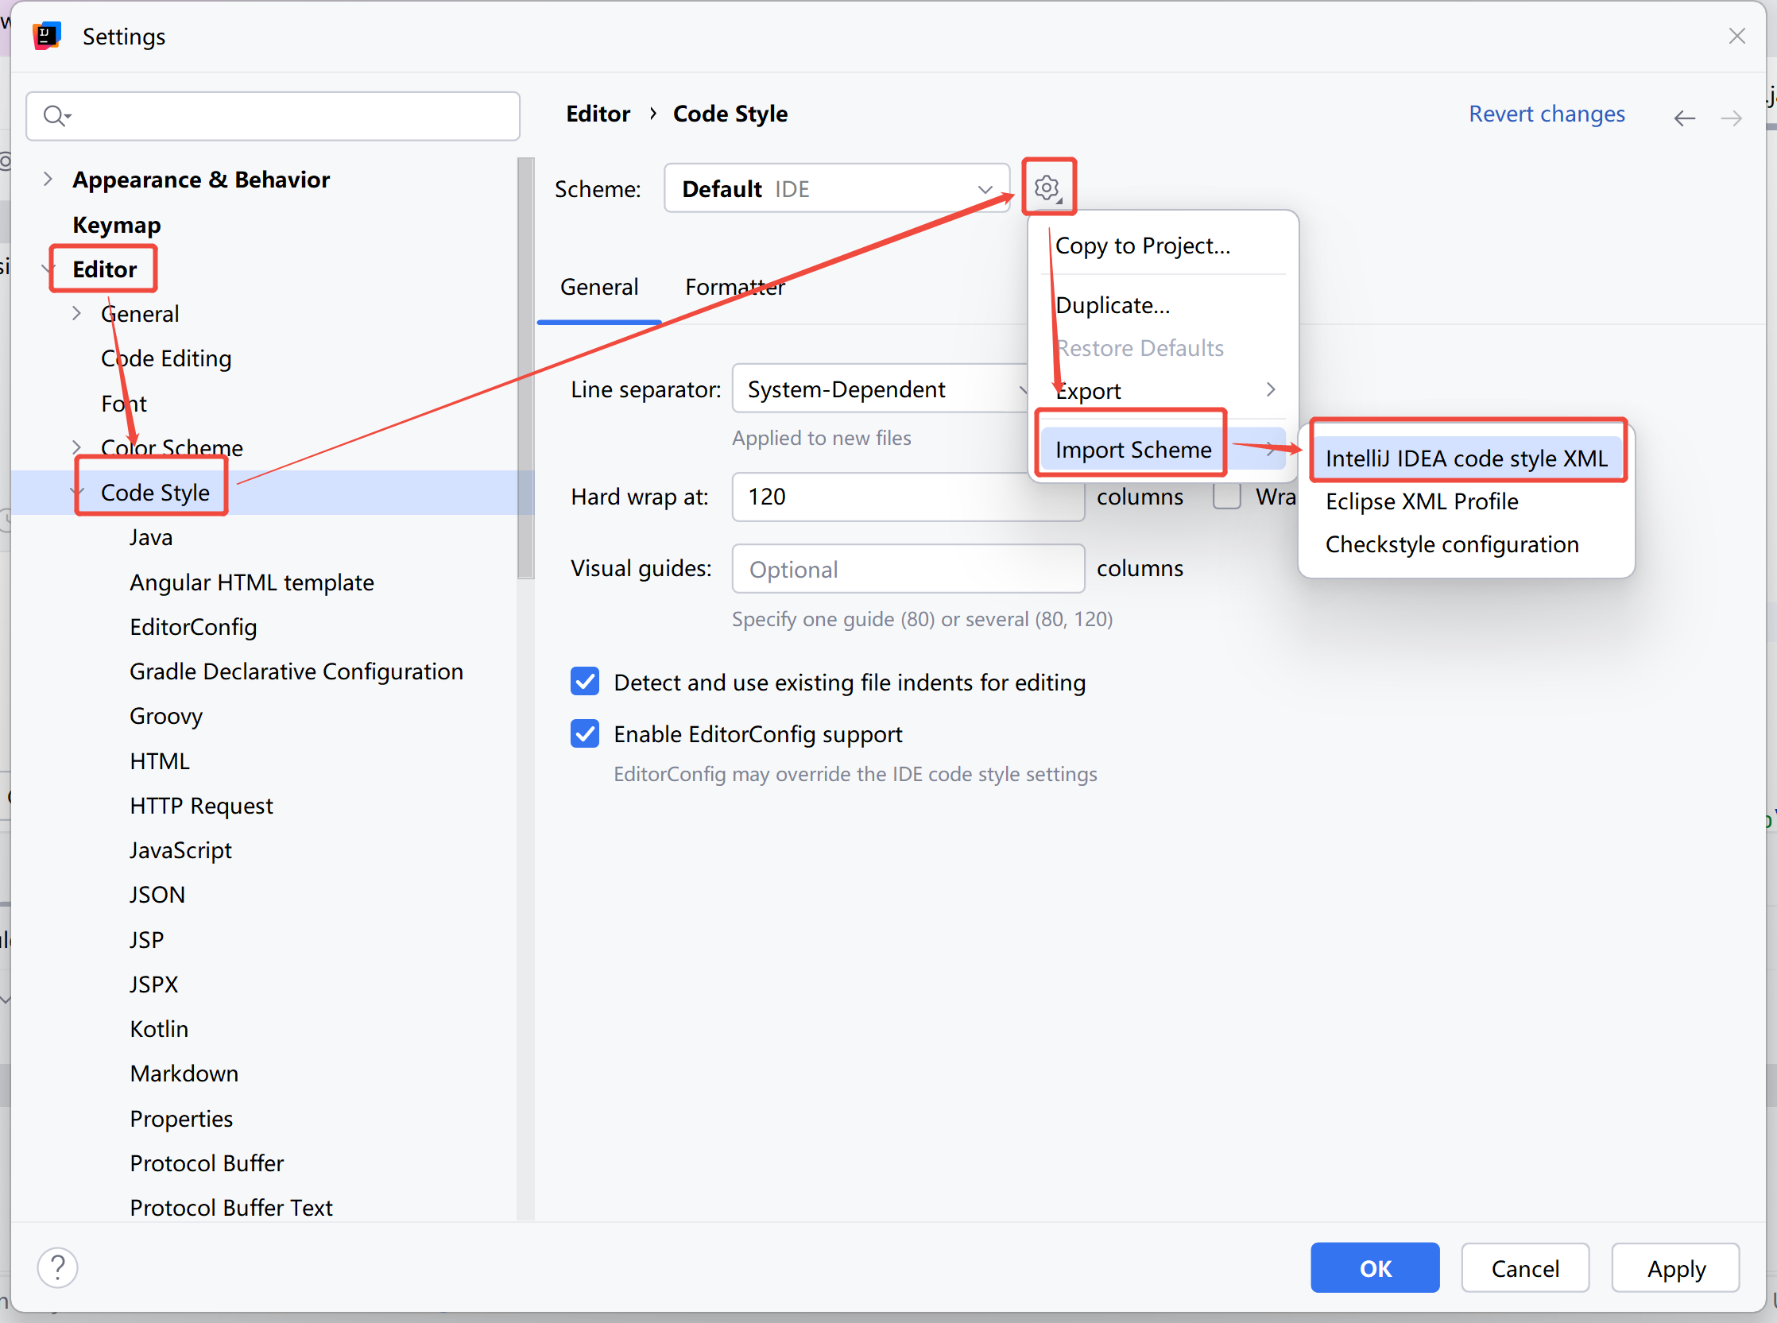
Task: Toggle the Wrap on typing checkbox
Action: 1226,497
